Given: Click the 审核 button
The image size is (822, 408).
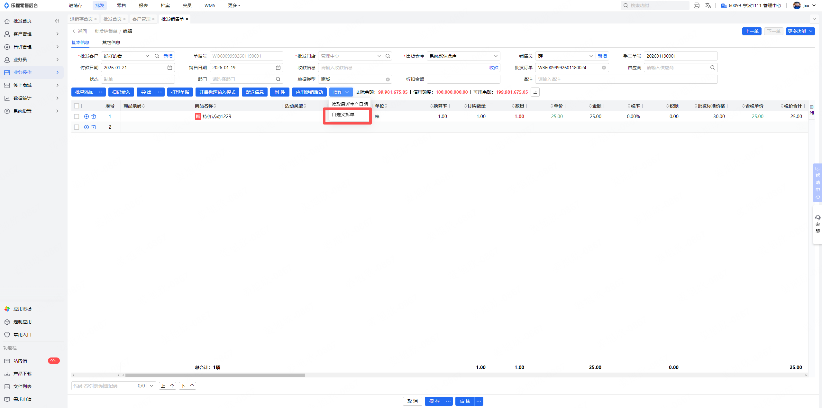Looking at the screenshot, I should [x=465, y=401].
